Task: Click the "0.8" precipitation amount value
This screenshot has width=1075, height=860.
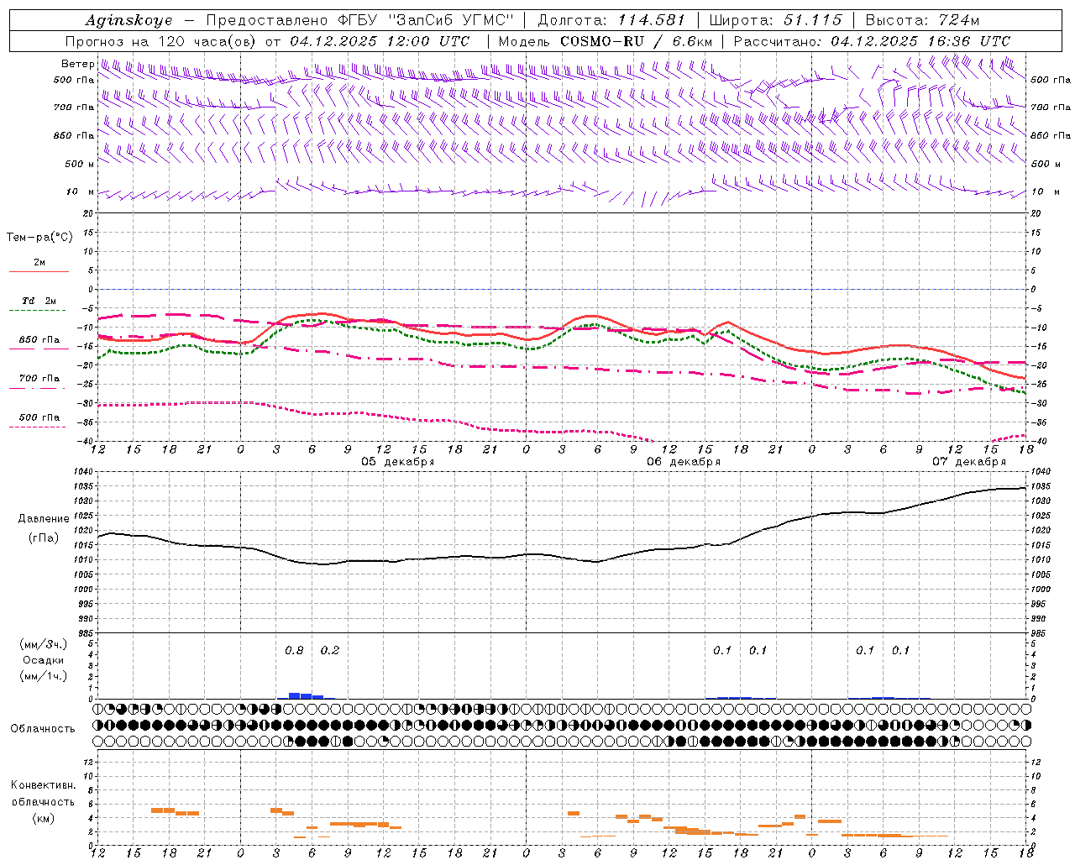Action: tap(294, 651)
